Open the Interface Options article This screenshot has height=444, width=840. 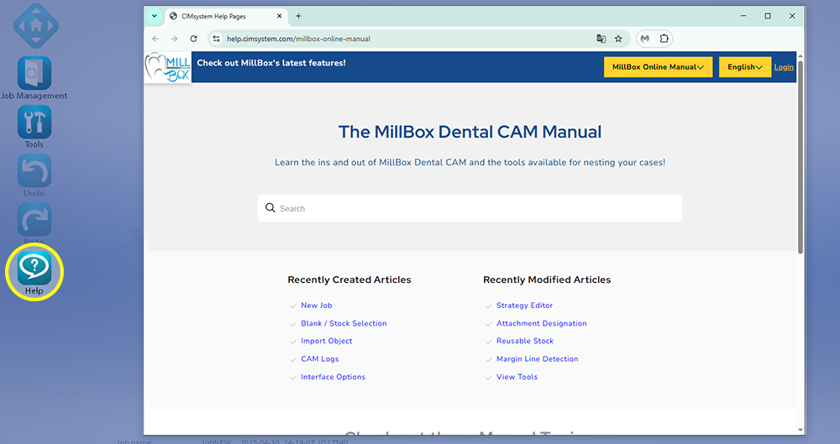click(x=333, y=377)
